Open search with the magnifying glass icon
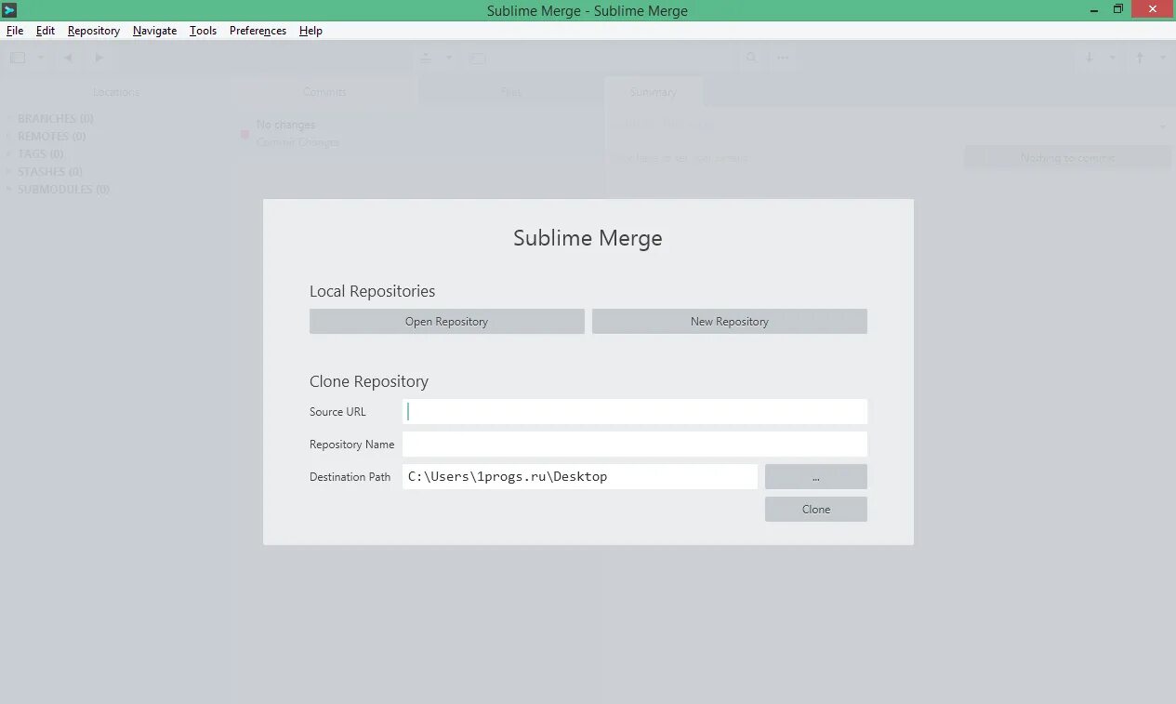The image size is (1176, 704). click(751, 57)
